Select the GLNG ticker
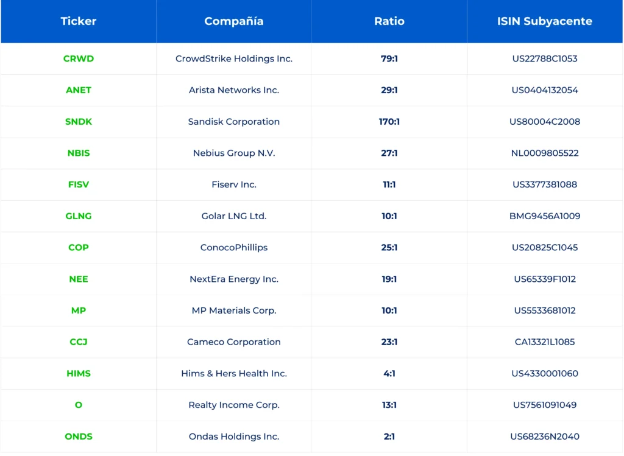This screenshot has height=456, width=624. pos(79,216)
